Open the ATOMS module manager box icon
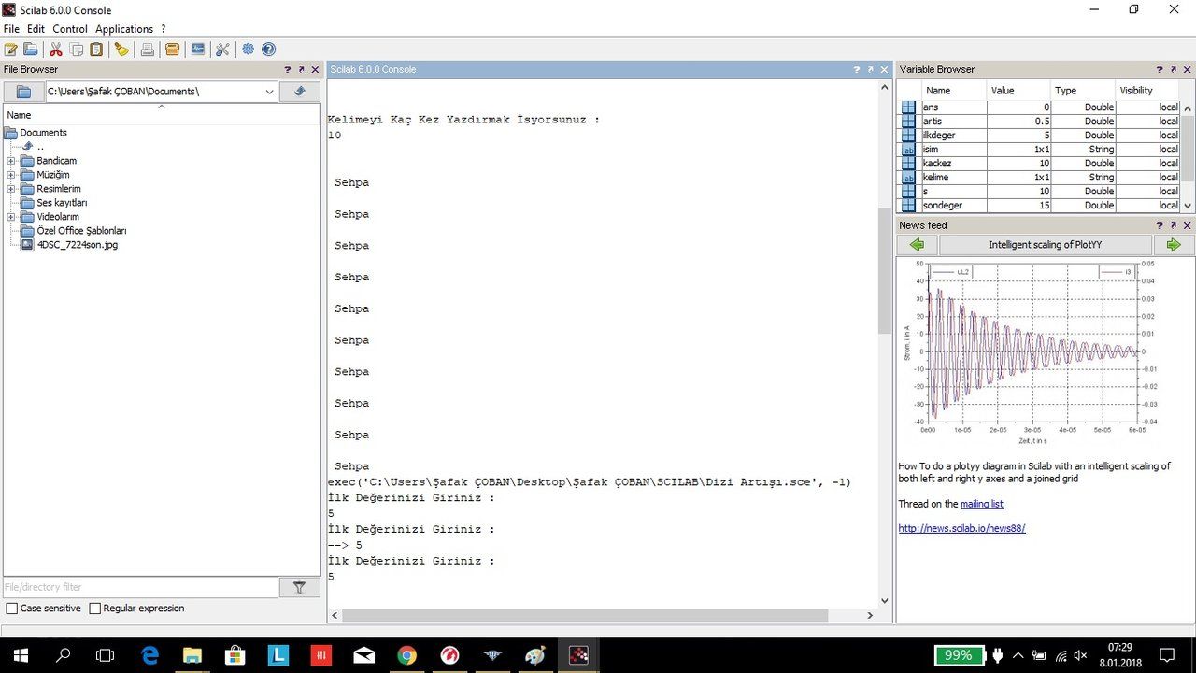Screen dimensions: 1196x673 [172, 50]
